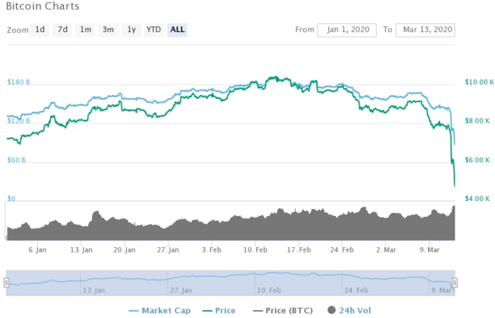This screenshot has height=318, width=495.
Task: Set zoom to 7d
Action: click(62, 30)
